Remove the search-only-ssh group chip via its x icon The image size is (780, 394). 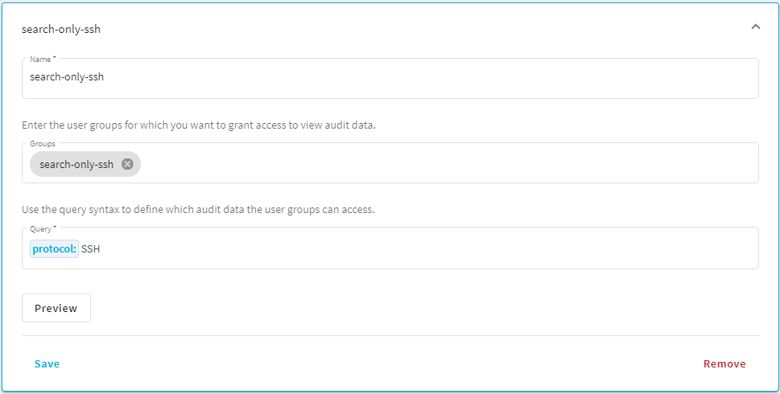coord(127,164)
